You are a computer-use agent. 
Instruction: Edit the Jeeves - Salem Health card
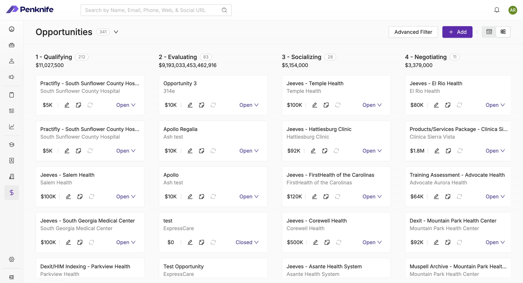68,196
